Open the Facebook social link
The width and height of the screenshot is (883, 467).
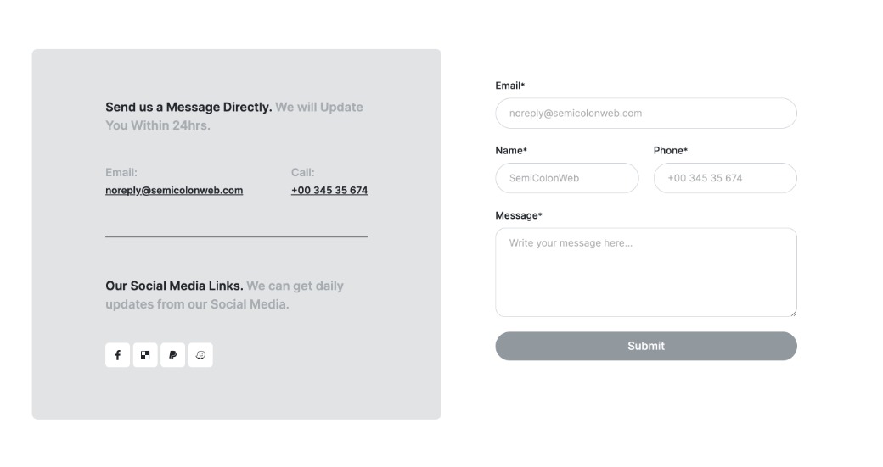click(x=118, y=355)
